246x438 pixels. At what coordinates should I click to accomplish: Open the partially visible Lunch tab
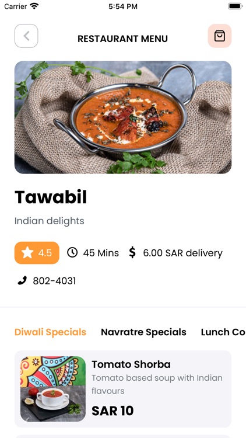[x=223, y=332]
